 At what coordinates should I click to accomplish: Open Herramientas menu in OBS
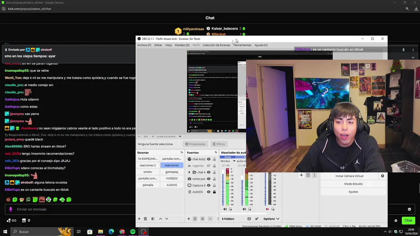[242, 45]
